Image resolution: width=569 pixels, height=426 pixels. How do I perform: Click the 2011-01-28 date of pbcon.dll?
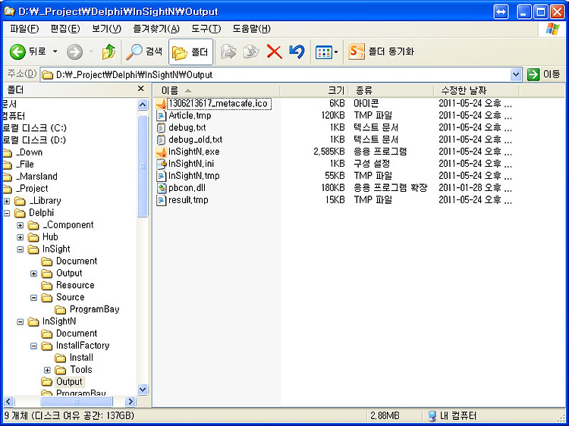coord(475,188)
